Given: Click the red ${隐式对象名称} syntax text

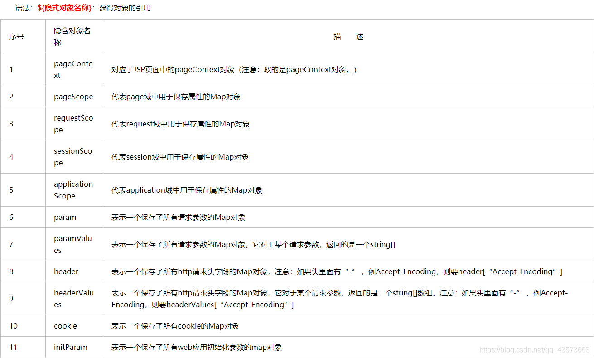Looking at the screenshot, I should tap(64, 8).
